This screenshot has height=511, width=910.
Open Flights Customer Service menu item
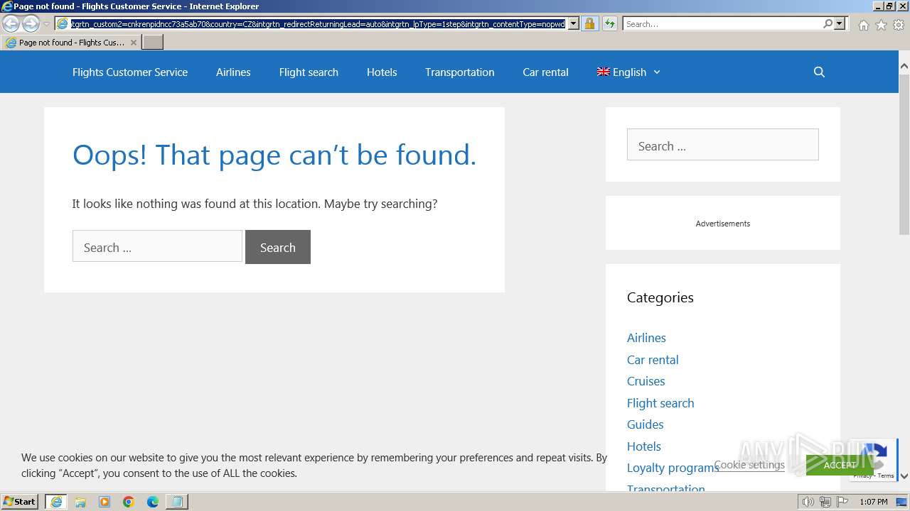click(x=130, y=72)
